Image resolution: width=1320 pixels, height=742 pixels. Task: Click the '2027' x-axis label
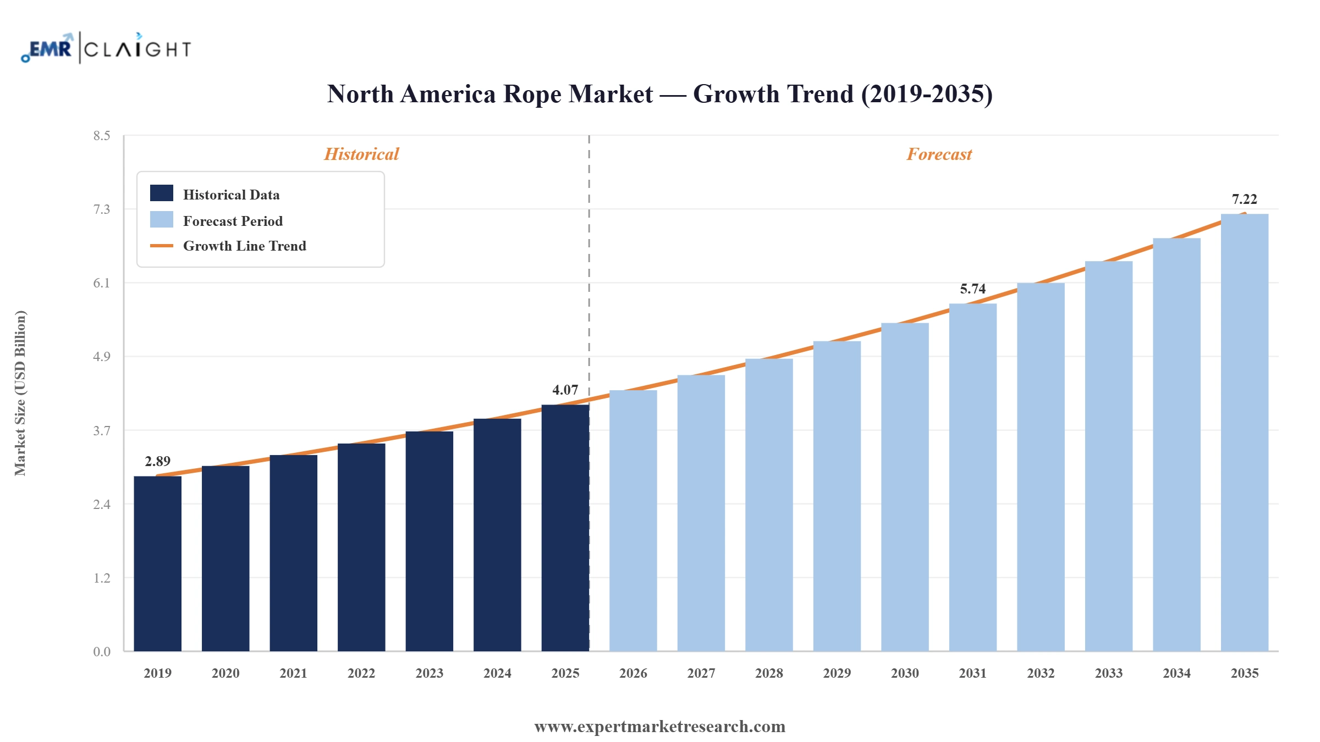click(701, 673)
